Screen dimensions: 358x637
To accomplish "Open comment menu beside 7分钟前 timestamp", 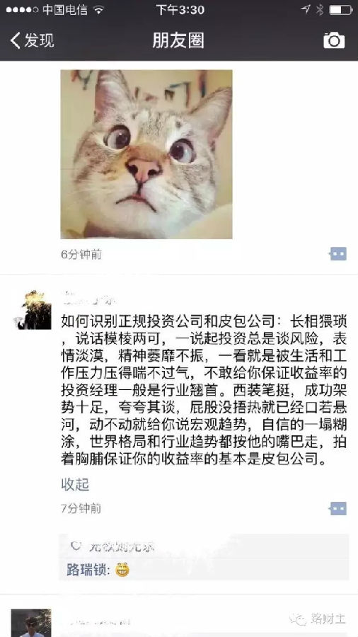I will 337,508.
